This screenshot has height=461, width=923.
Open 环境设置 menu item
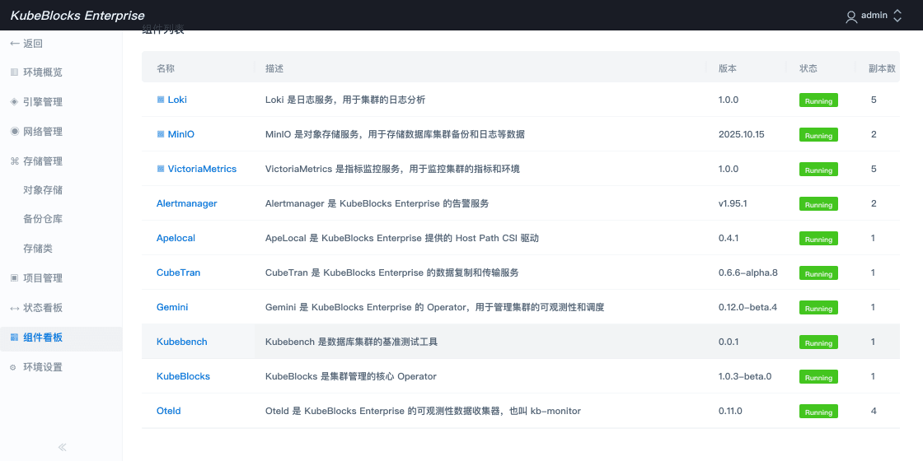pos(42,367)
